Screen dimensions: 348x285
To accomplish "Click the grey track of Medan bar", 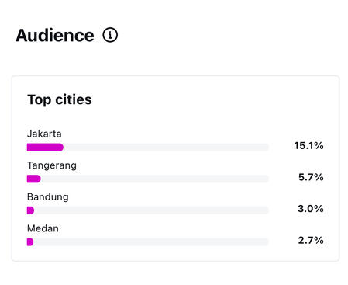I will pos(151,242).
